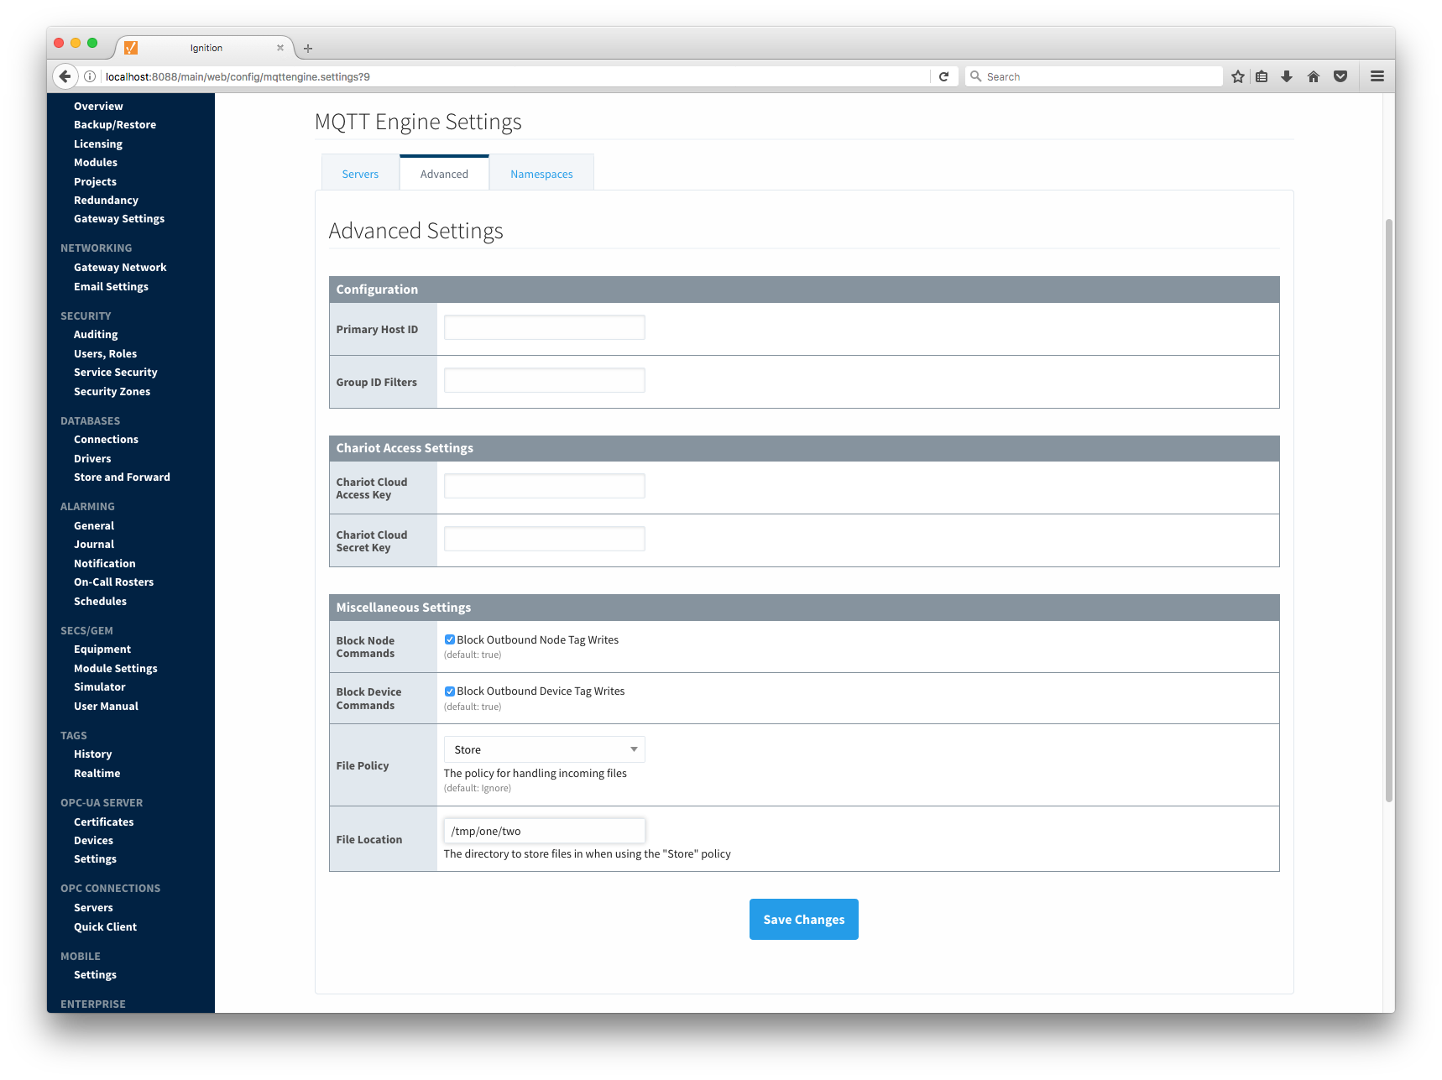This screenshot has width=1442, height=1080.
Task: Open Overview in the sidebar
Action: [x=98, y=107]
